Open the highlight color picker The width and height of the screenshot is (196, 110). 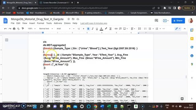[106, 29]
